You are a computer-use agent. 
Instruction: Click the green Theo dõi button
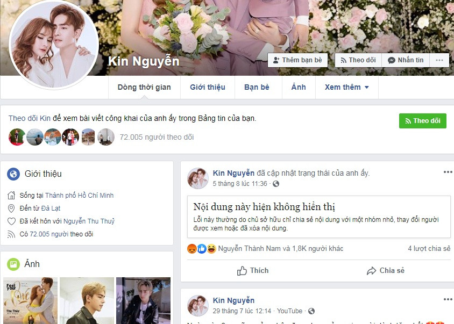[422, 121]
